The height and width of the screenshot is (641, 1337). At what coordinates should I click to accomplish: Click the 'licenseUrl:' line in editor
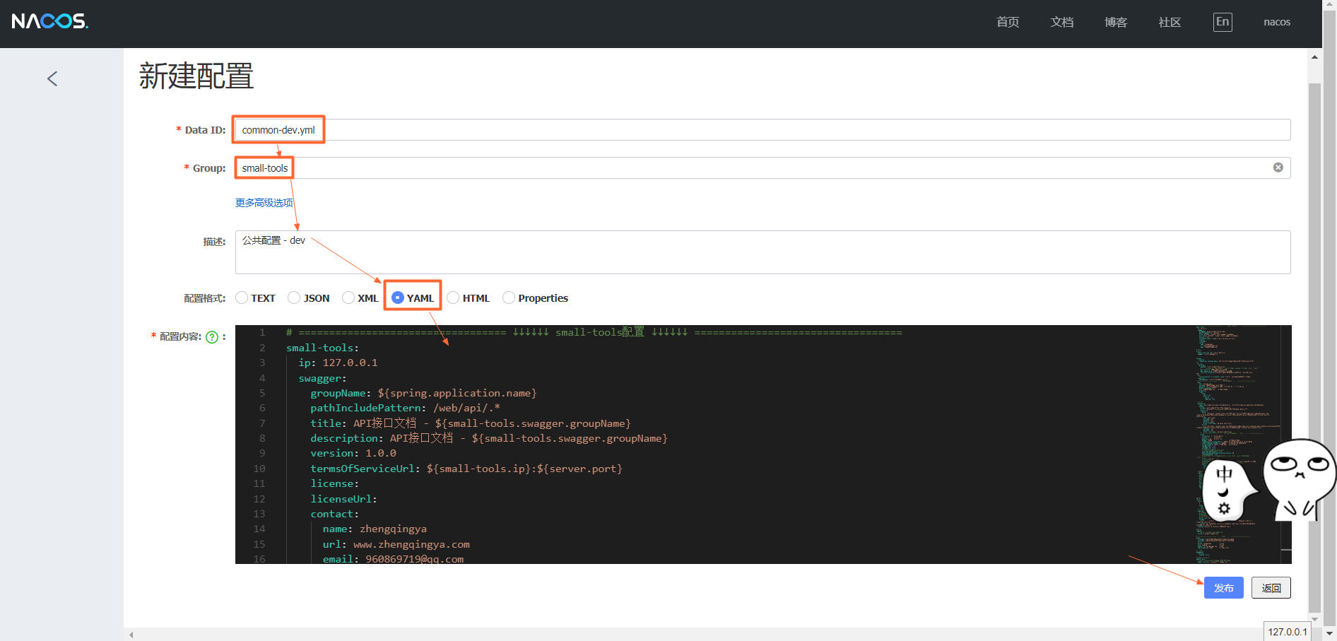click(x=343, y=499)
